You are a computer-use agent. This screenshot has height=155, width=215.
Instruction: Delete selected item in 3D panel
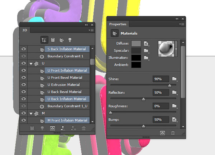[83, 128]
